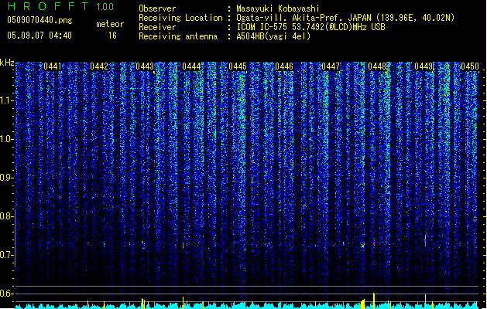The width and height of the screenshot is (487, 309).
Task: Click the receiver value ICOM IC-575 53.7492
Action: (x=311, y=27)
